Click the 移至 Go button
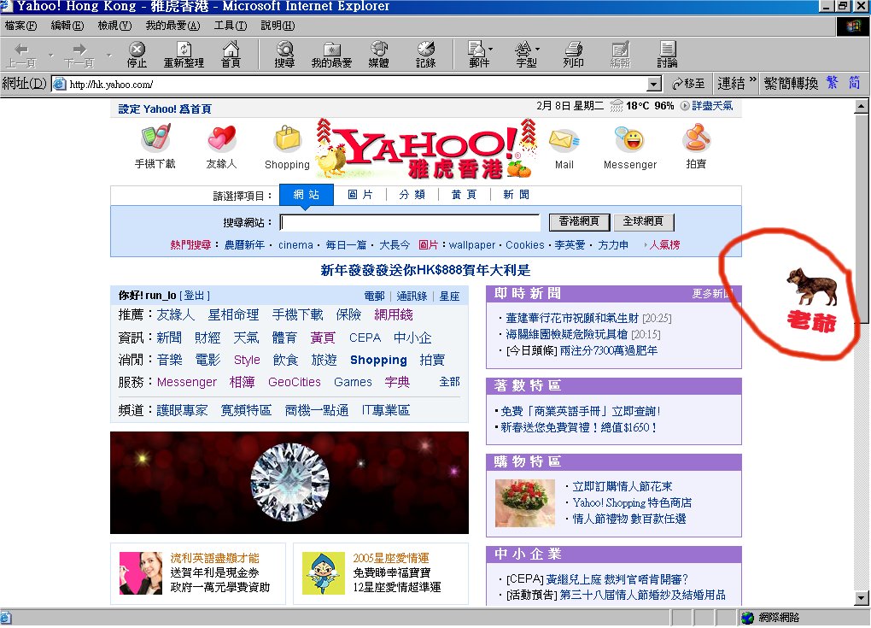 (x=688, y=84)
